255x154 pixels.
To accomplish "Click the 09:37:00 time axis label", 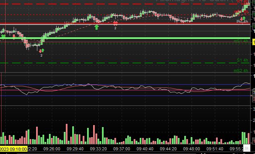I will pos(122,149).
